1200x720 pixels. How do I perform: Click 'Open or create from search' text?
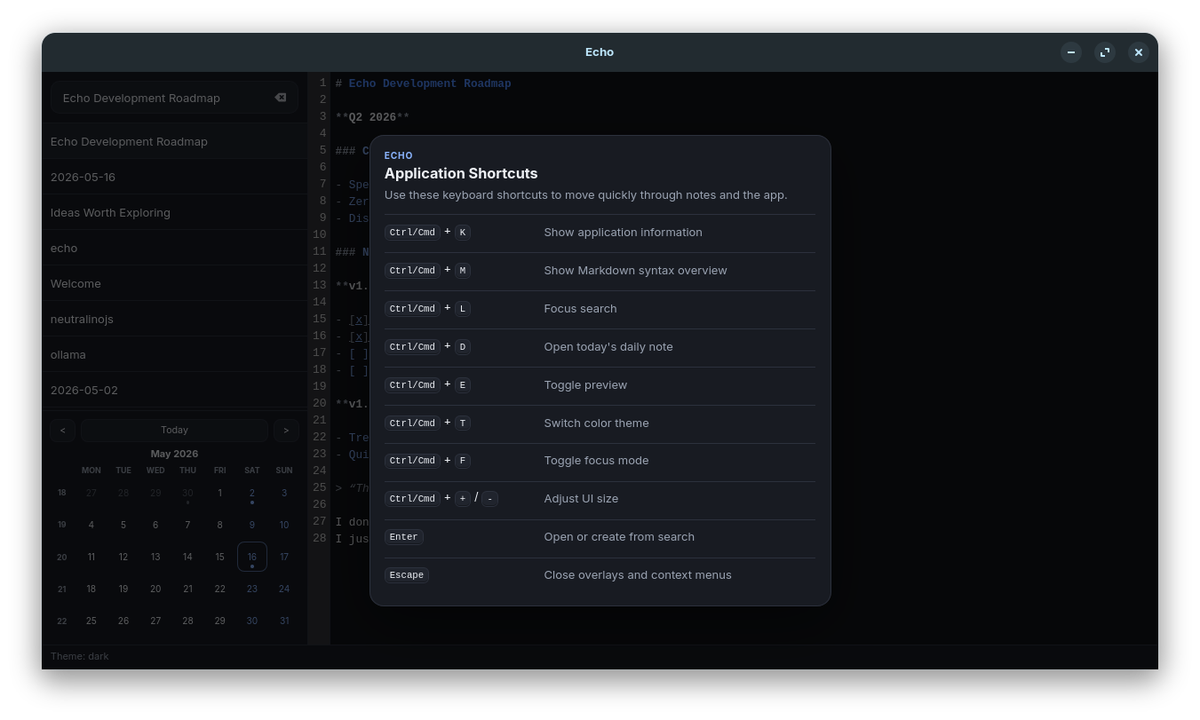point(619,536)
